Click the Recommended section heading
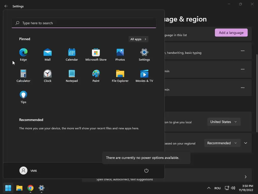Image resolution: width=258 pixels, height=194 pixels. (x=31, y=120)
